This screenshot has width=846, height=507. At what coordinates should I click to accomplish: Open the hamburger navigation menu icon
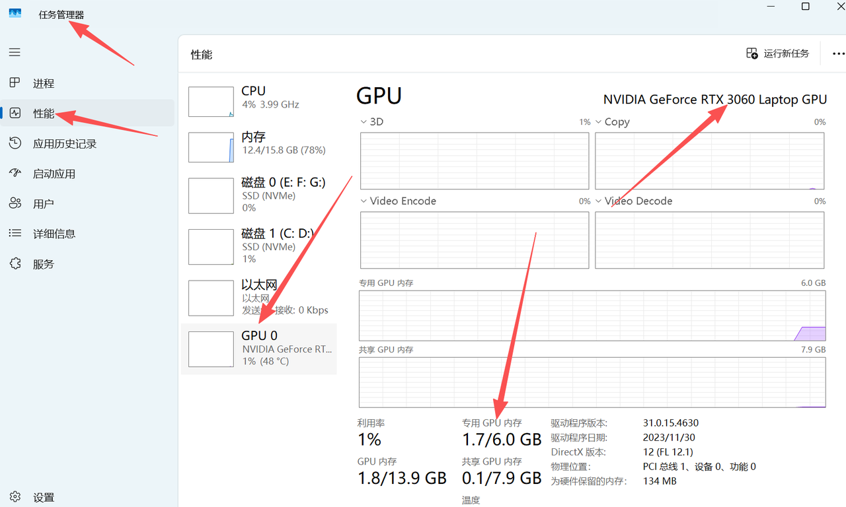[15, 52]
